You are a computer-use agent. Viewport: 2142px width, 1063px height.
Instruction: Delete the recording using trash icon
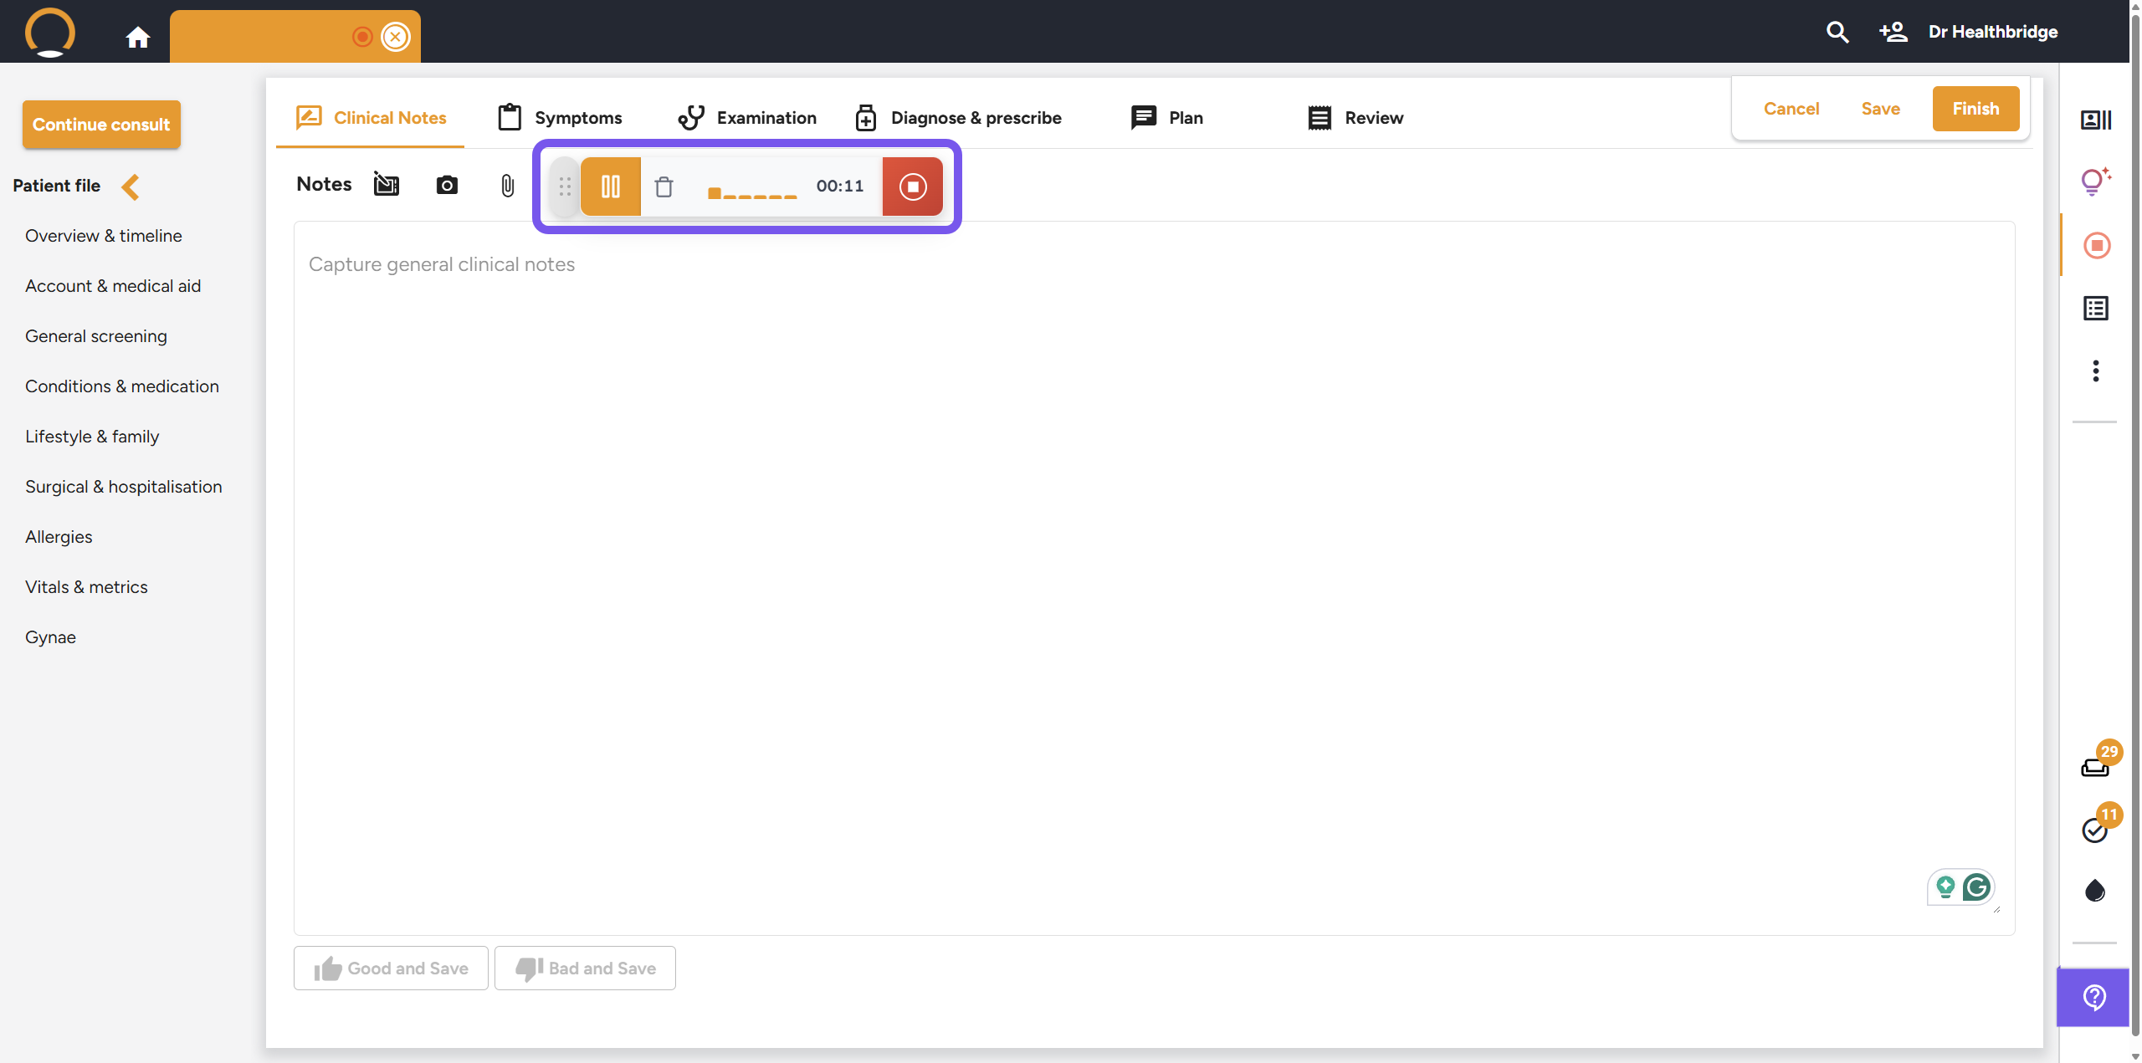(664, 187)
